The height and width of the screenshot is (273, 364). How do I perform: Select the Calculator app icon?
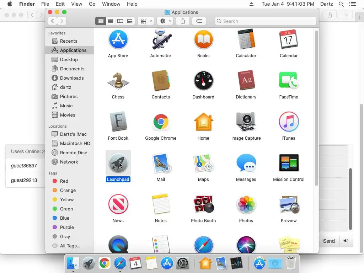[246, 39]
